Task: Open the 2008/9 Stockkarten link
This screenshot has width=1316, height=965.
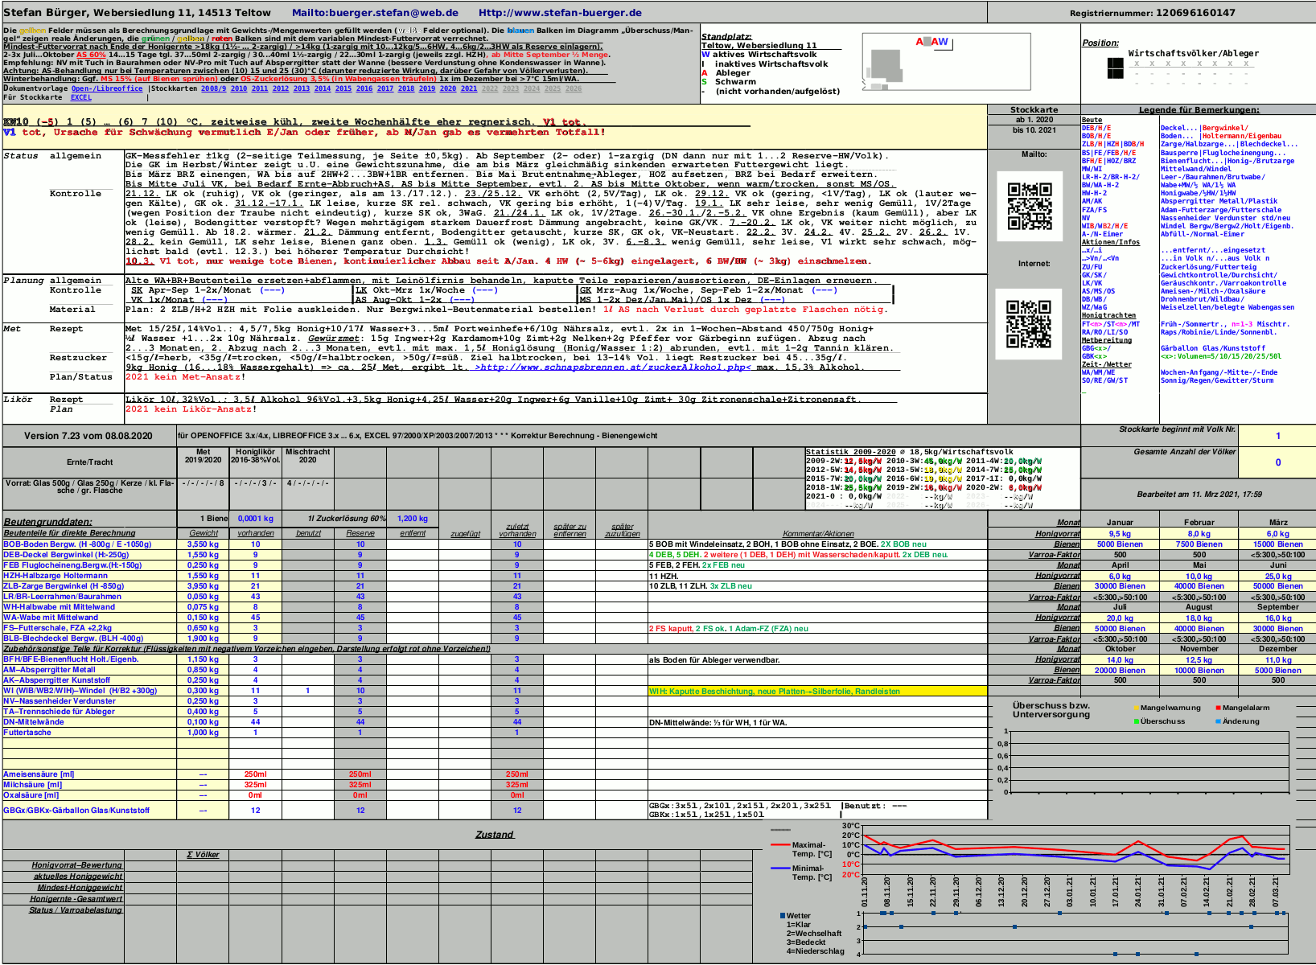Action: [x=213, y=88]
